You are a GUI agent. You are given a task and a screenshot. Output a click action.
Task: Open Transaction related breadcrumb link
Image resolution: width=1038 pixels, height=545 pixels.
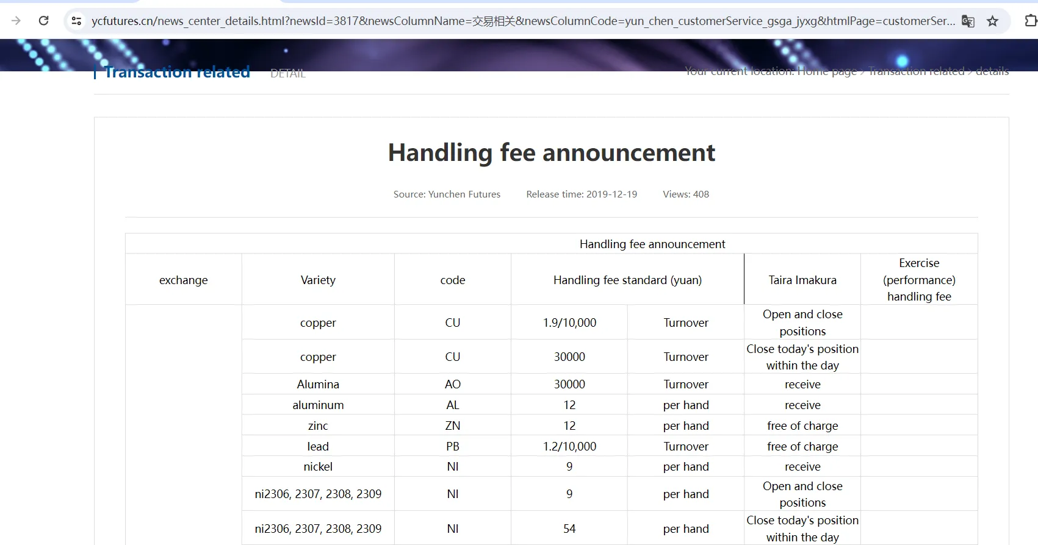[x=916, y=71]
